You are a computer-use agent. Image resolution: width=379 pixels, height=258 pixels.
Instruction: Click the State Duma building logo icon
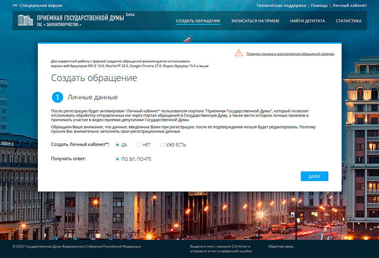pyautogui.click(x=25, y=20)
